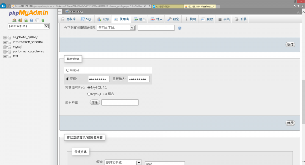Open the 匯出 export tab
Screen dimensions: 305x165
point(140,19)
